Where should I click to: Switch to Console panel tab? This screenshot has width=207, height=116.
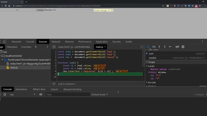point(30,42)
